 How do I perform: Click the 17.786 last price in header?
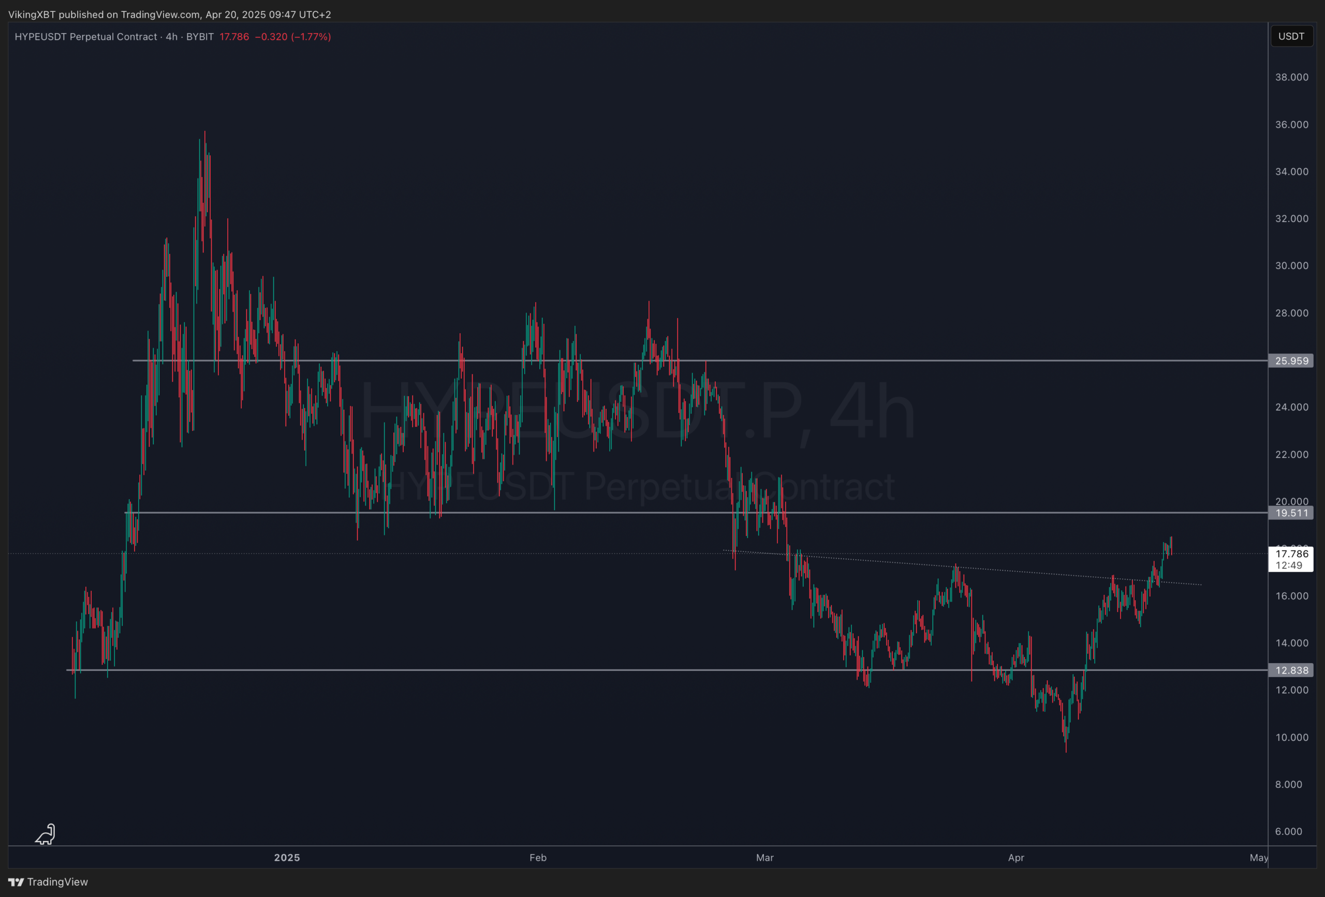[234, 37]
